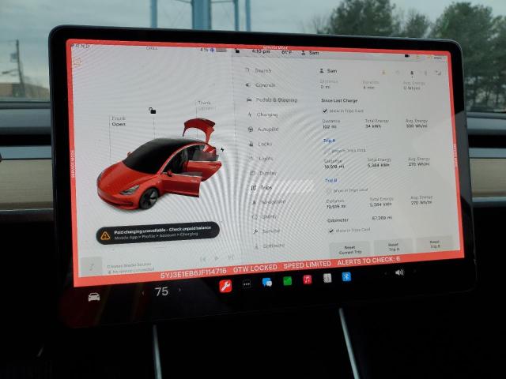506x379 pixels.
Task: Toggle Since Last Charge show in trips card
Action: pos(325,111)
